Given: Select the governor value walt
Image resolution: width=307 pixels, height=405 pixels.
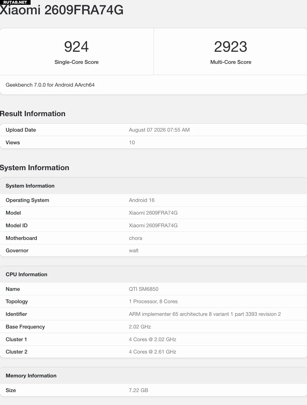Looking at the screenshot, I should click(x=134, y=251).
